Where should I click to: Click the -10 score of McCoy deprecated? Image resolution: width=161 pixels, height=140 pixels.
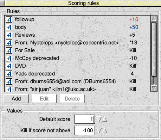(133, 58)
